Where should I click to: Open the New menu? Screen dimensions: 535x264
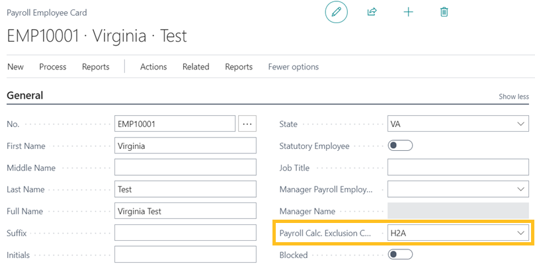point(15,67)
